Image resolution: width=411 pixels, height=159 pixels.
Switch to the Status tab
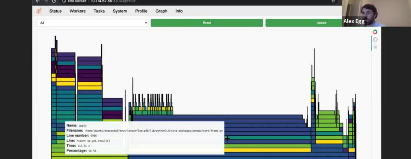(x=55, y=11)
